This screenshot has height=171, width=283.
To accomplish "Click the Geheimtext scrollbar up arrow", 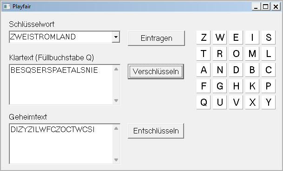I will pyautogui.click(x=116, y=128).
